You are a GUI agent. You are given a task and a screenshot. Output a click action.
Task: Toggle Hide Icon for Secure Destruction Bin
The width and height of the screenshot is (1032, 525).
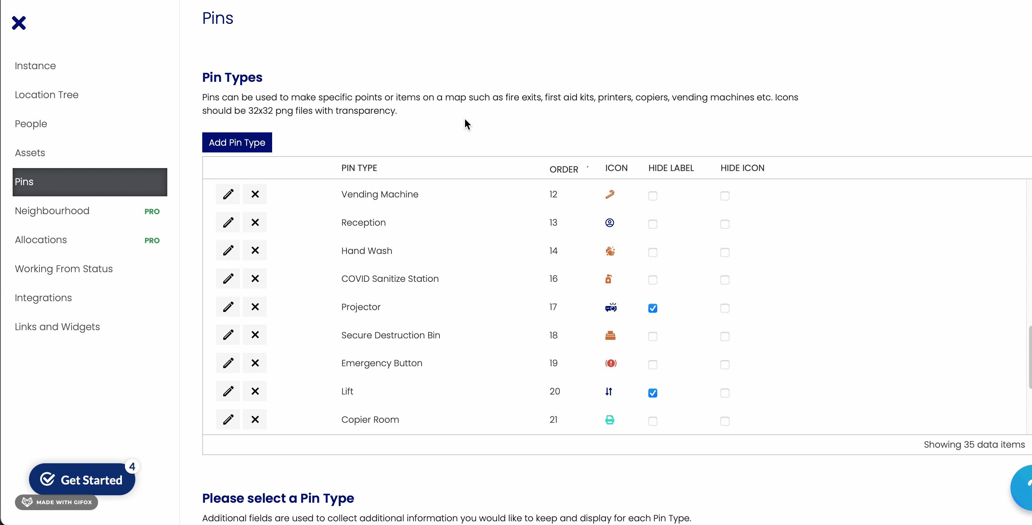coord(725,336)
